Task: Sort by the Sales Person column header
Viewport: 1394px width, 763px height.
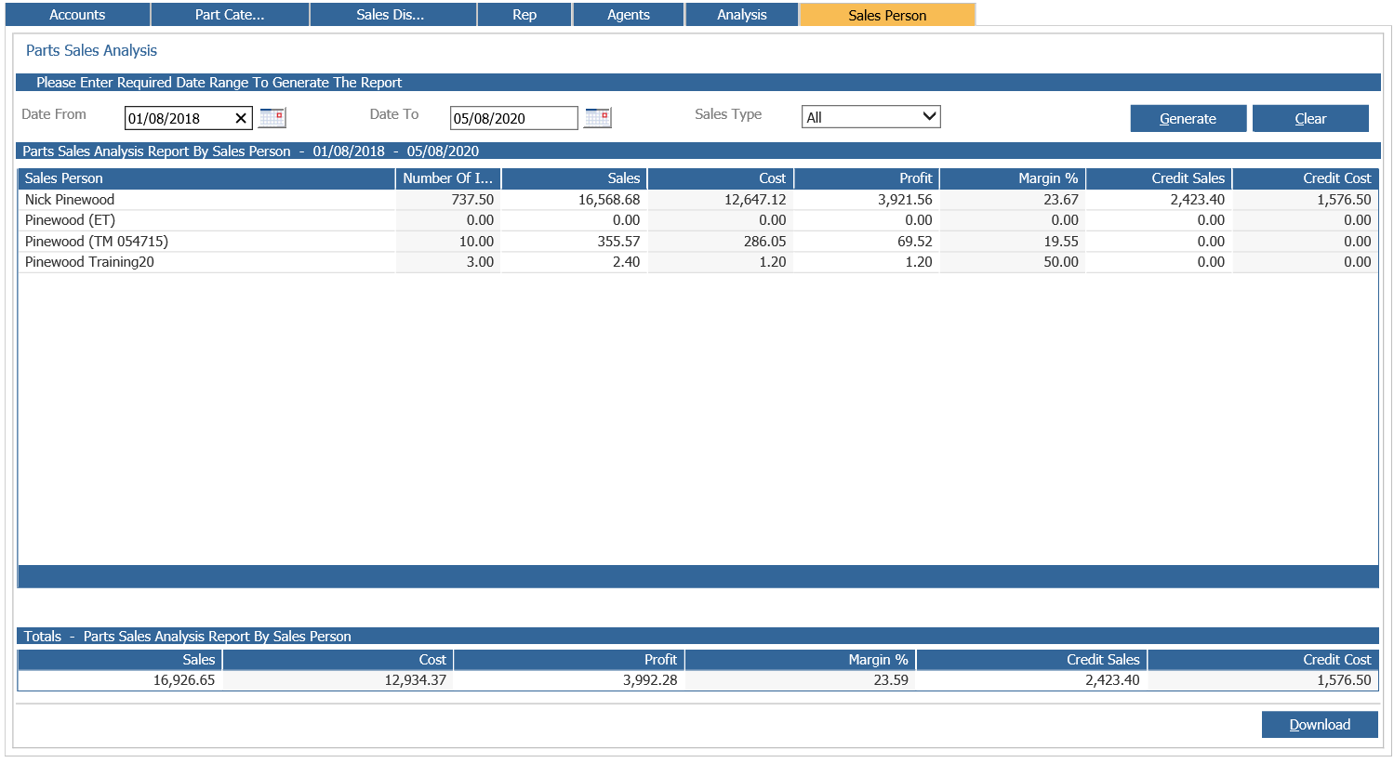Action: pos(206,178)
